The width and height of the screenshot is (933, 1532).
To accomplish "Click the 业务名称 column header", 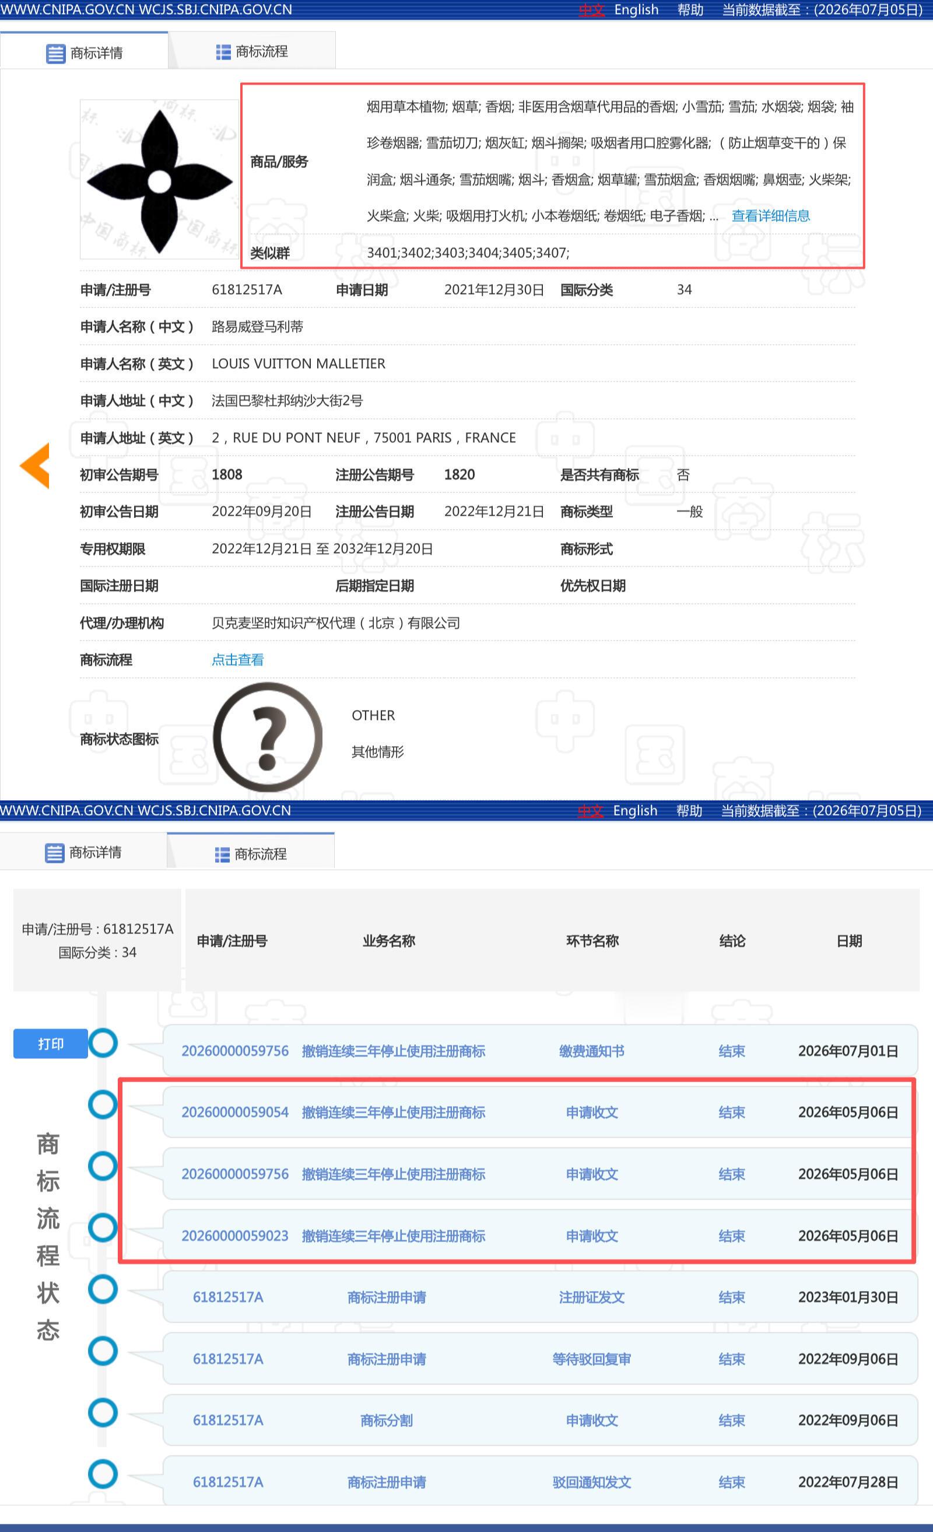I will tap(388, 940).
